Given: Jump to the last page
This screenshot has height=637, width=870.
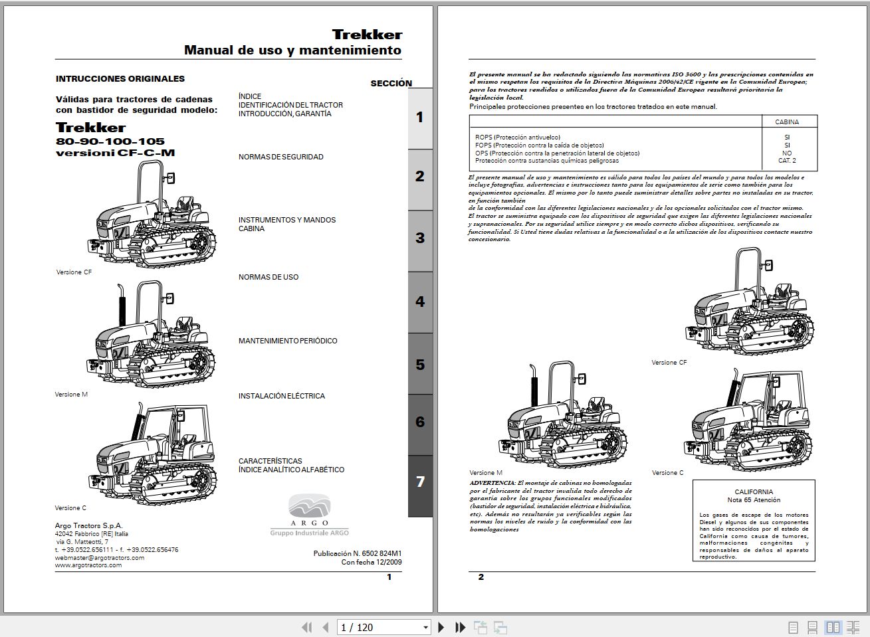Looking at the screenshot, I should point(460,627).
